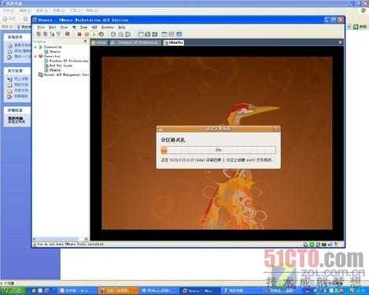The width and height of the screenshot is (369, 295).
Task: Click the Revert to Snapshot toolbar icon
Action: pyautogui.click(x=120, y=35)
